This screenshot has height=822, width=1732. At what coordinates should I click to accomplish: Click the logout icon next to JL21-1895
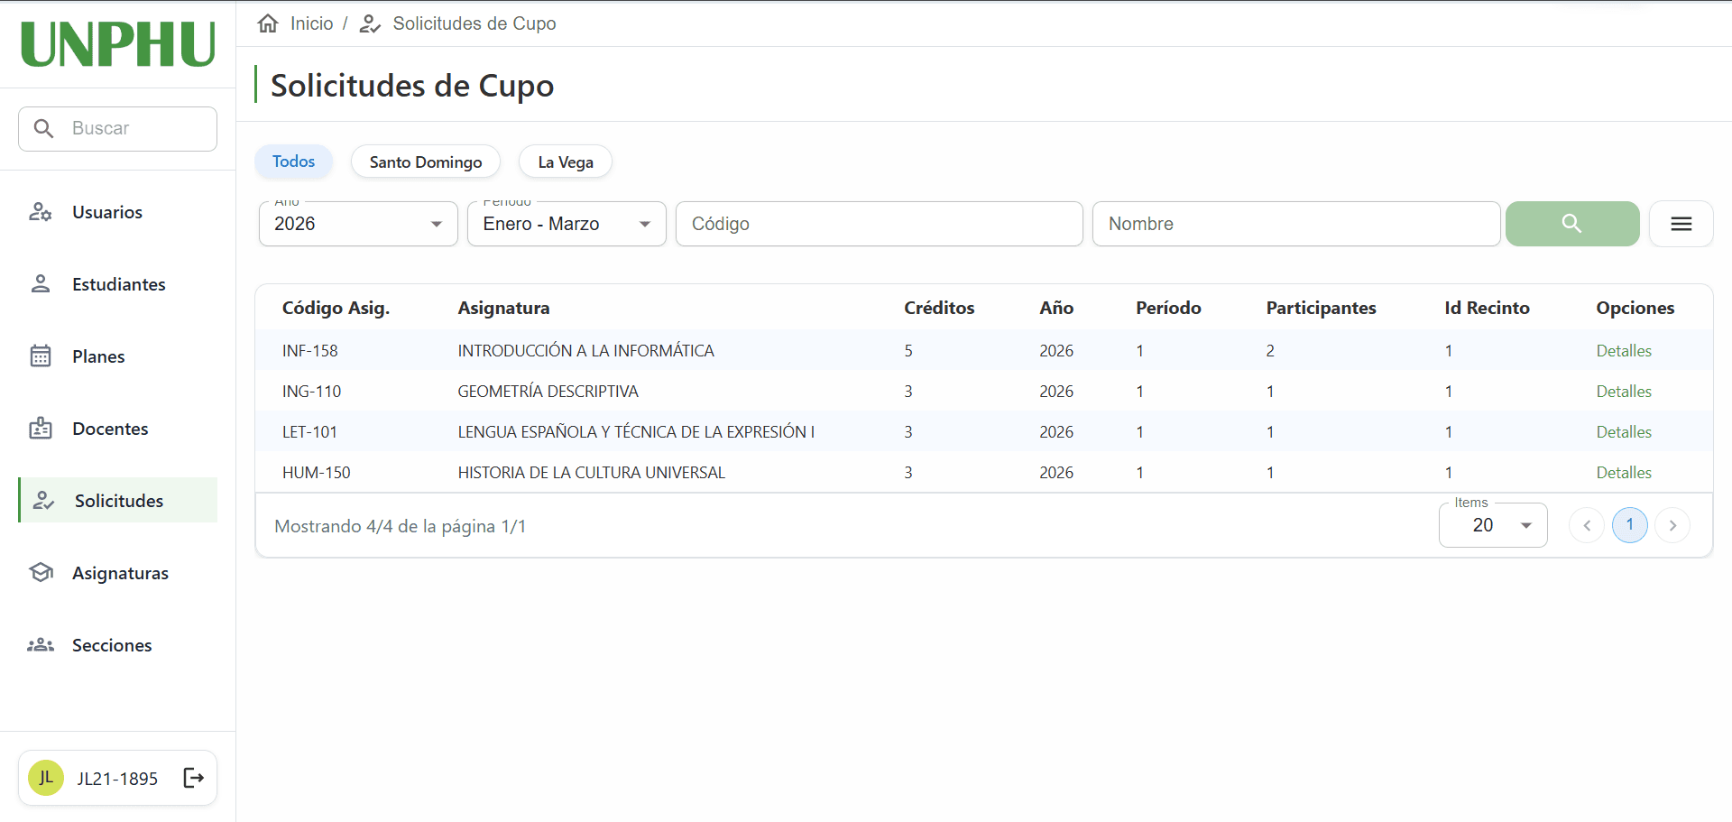[194, 778]
